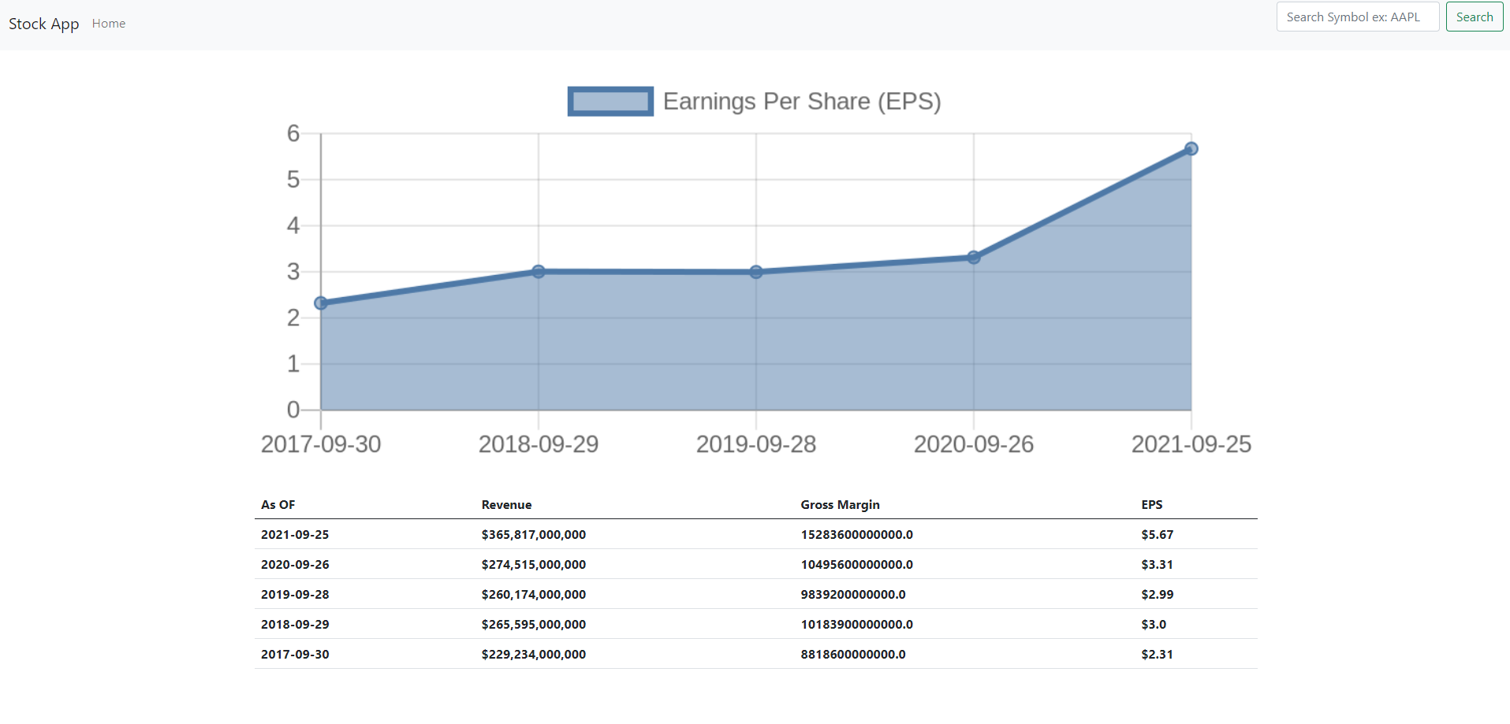Click the EPS column header

coord(1151,505)
